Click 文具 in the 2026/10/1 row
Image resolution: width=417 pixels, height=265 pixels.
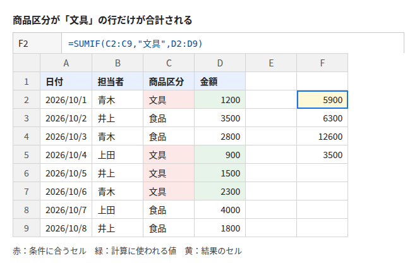coord(169,99)
